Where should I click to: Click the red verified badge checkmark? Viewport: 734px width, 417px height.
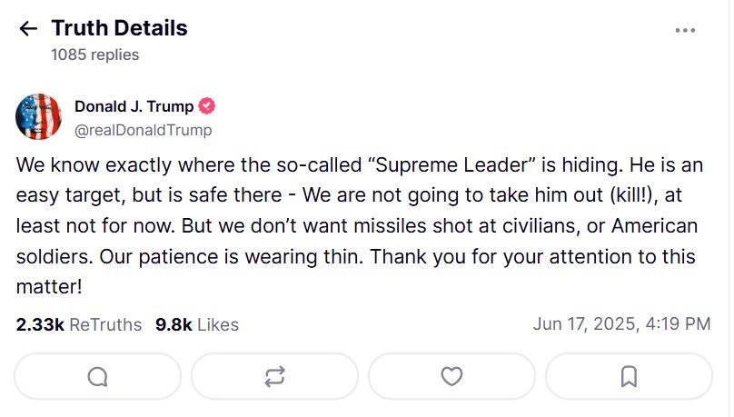pyautogui.click(x=207, y=106)
